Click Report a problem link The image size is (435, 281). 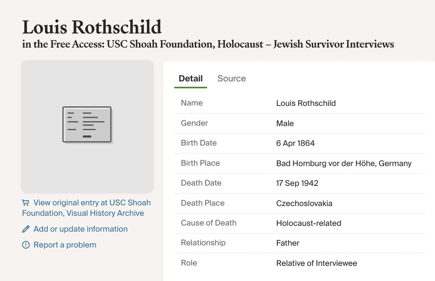[x=65, y=245]
